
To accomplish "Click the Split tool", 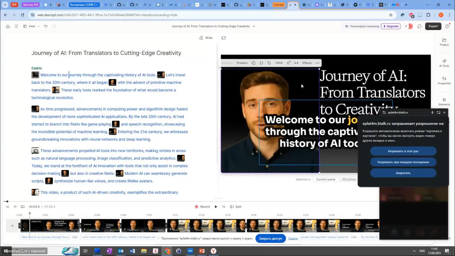I will point(235,207).
